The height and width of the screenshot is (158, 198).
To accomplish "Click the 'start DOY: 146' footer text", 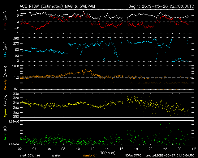I will [30, 156].
